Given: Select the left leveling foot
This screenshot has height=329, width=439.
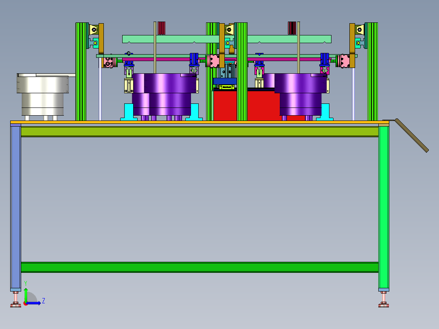Looking at the screenshot, I should 15,300.
